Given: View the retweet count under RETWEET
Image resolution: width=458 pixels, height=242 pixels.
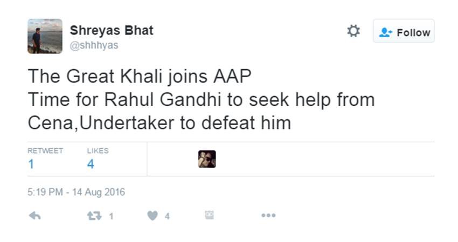Looking at the screenshot, I should click(31, 164).
